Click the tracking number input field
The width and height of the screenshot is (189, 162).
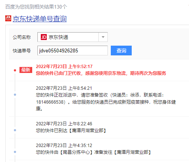(x=73, y=51)
